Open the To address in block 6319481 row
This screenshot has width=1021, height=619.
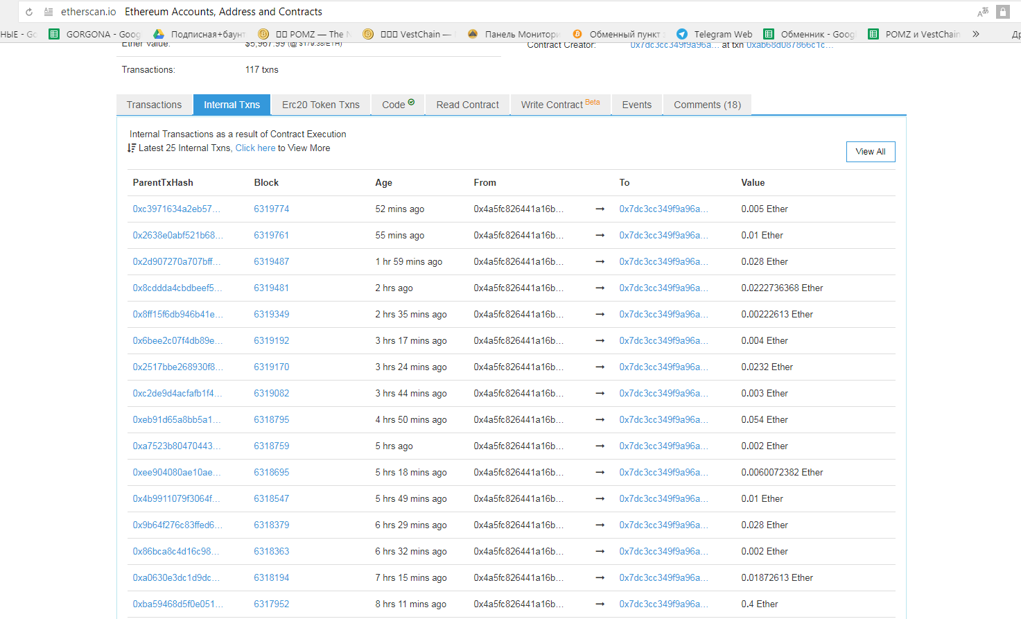(x=664, y=288)
